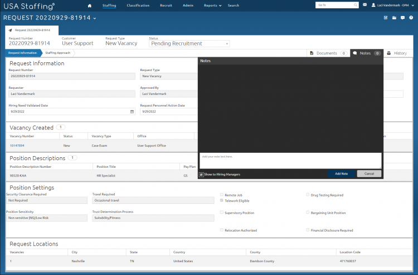Click the Notes speech bubble icon

point(355,53)
